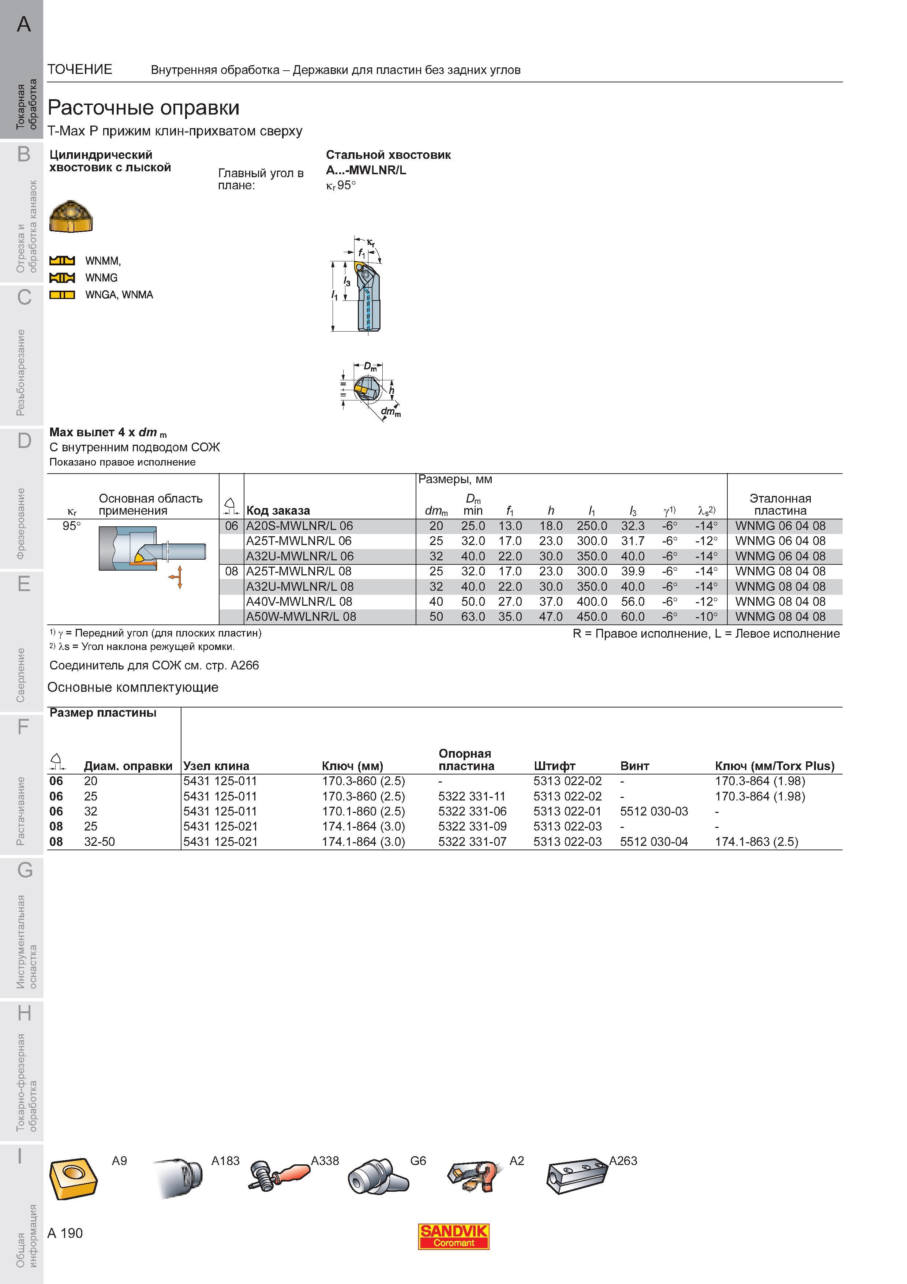Click the page number A 190
This screenshot has width=907, height=1284.
65,1233
